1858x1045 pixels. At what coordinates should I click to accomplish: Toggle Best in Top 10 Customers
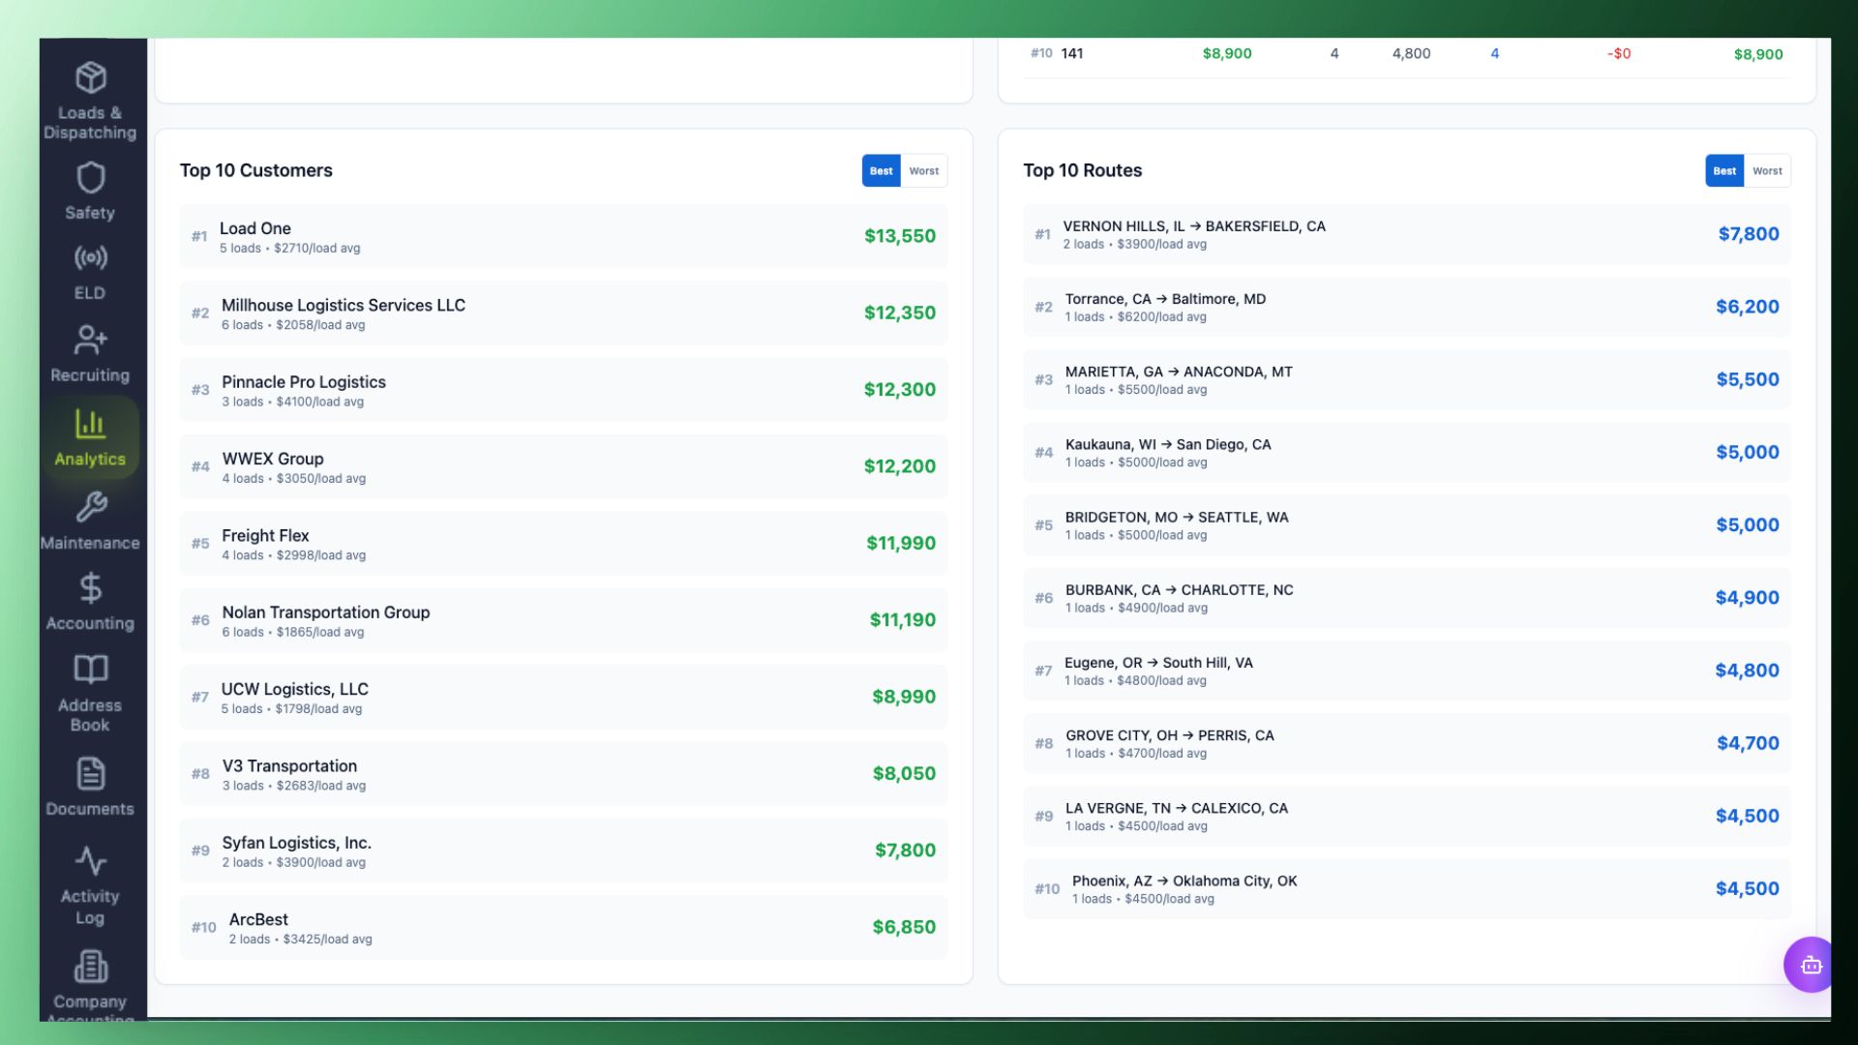click(x=881, y=170)
